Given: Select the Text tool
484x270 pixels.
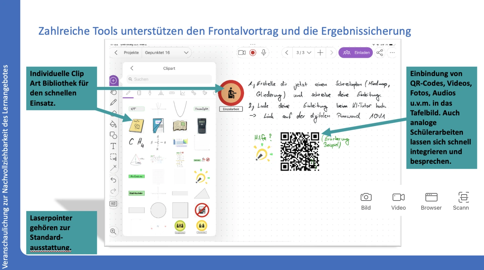Looking at the screenshot, I should click(x=113, y=146).
